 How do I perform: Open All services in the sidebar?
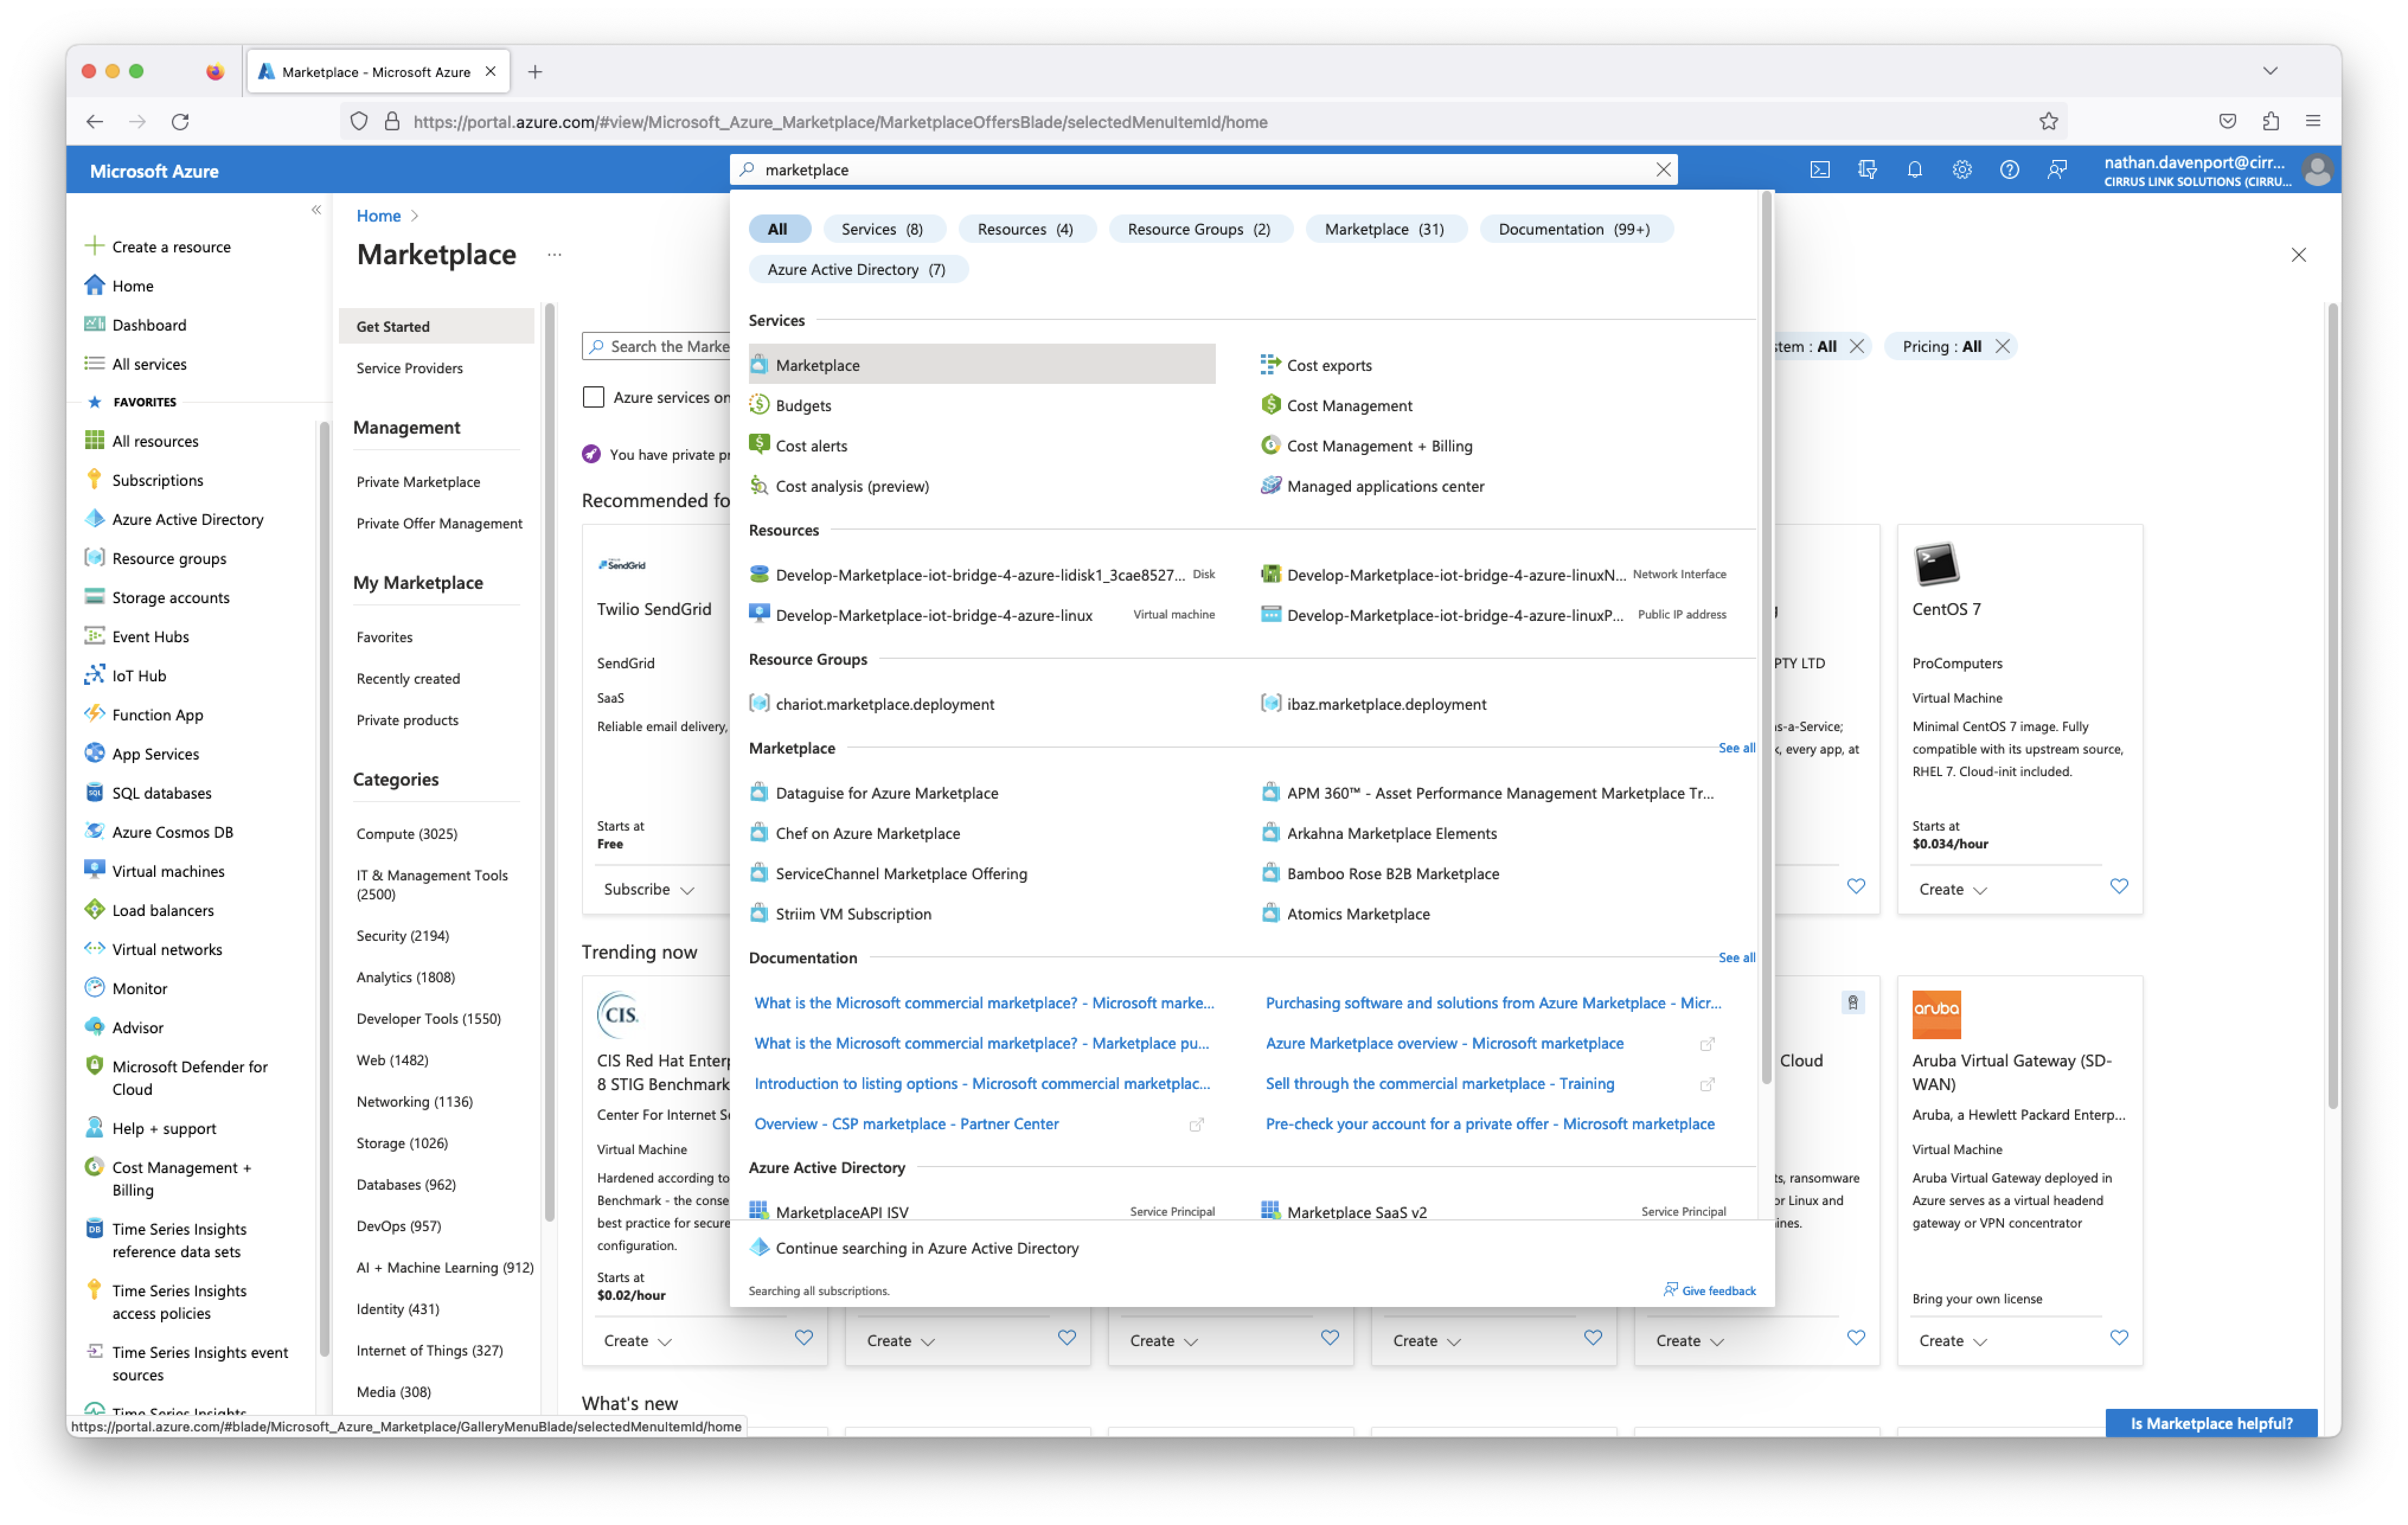149,364
